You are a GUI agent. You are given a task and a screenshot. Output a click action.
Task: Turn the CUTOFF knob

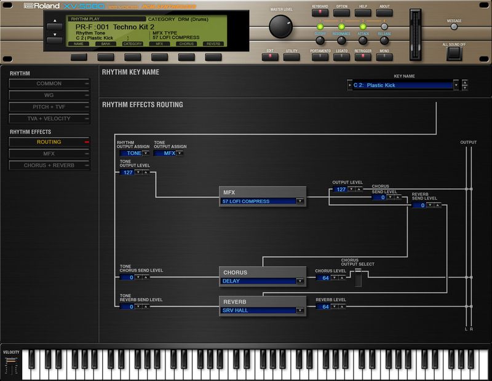tap(320, 41)
